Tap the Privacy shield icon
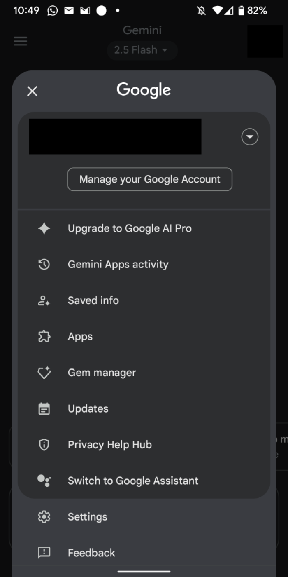The width and height of the screenshot is (288, 577). pyautogui.click(x=44, y=445)
